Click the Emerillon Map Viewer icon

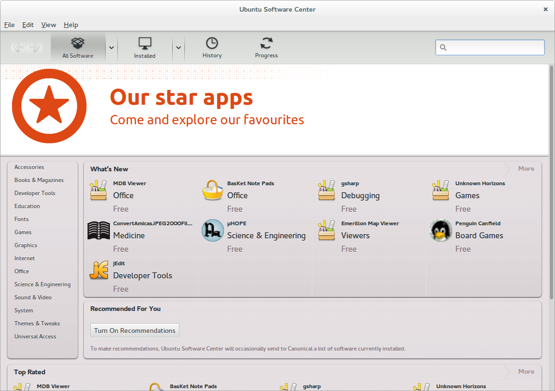tap(326, 230)
